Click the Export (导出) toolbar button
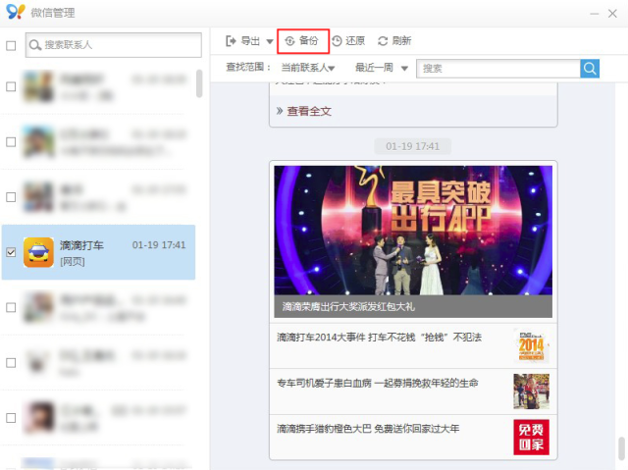 [x=243, y=41]
